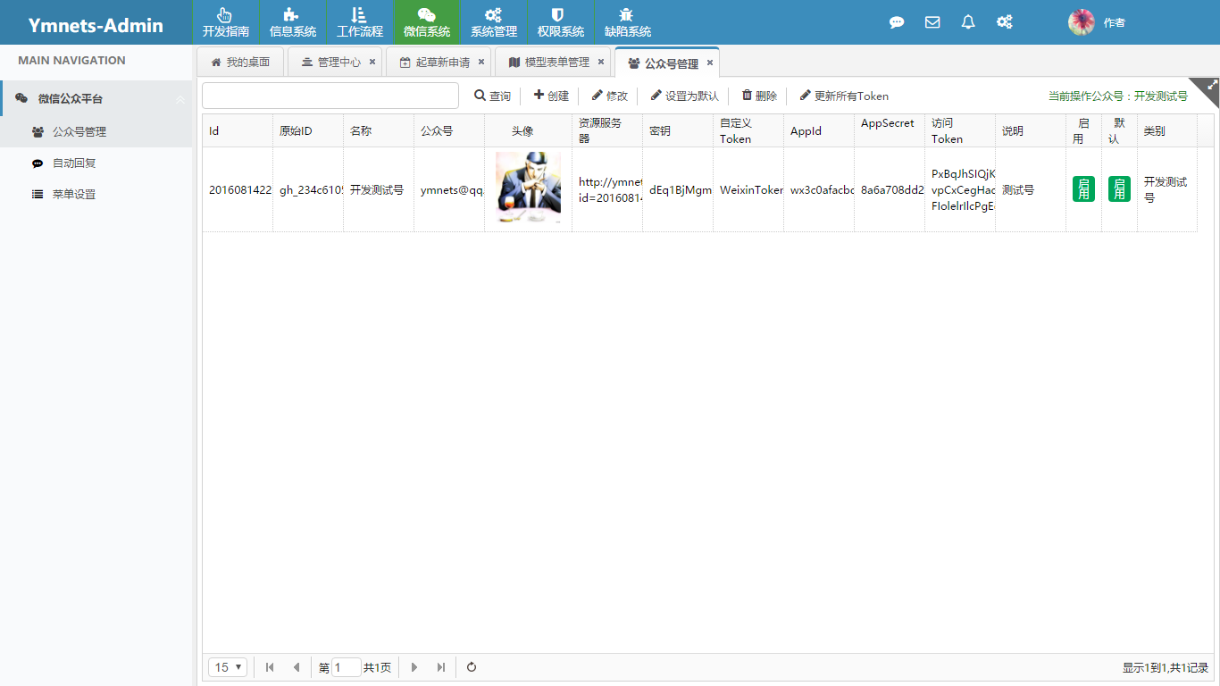
Task: Click the search query input field
Action: click(x=330, y=96)
